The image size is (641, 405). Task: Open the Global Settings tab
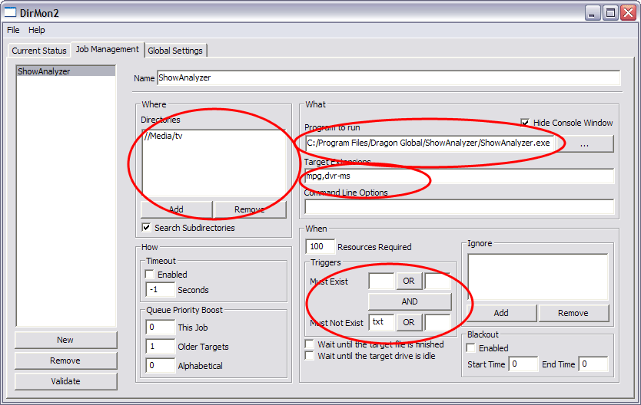(x=175, y=51)
